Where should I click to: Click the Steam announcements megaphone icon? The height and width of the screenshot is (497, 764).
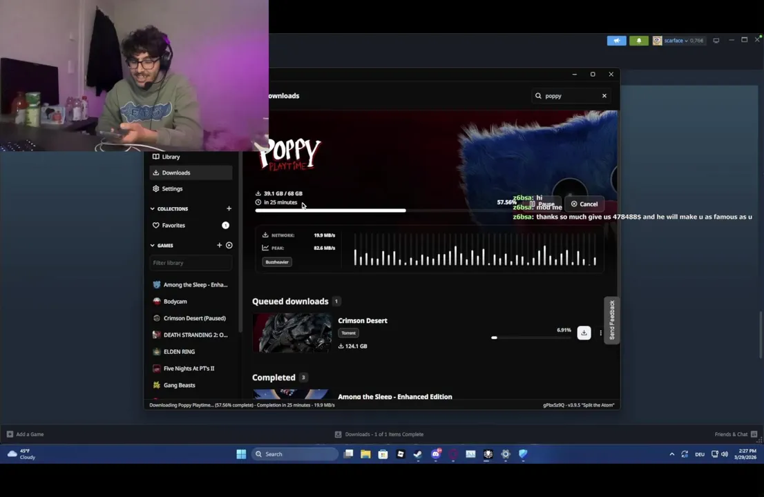point(616,41)
